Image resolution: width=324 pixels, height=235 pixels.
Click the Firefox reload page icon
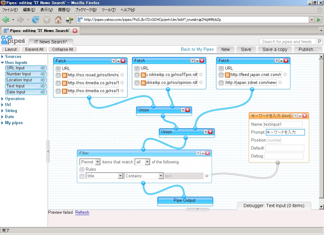[x=35, y=20]
